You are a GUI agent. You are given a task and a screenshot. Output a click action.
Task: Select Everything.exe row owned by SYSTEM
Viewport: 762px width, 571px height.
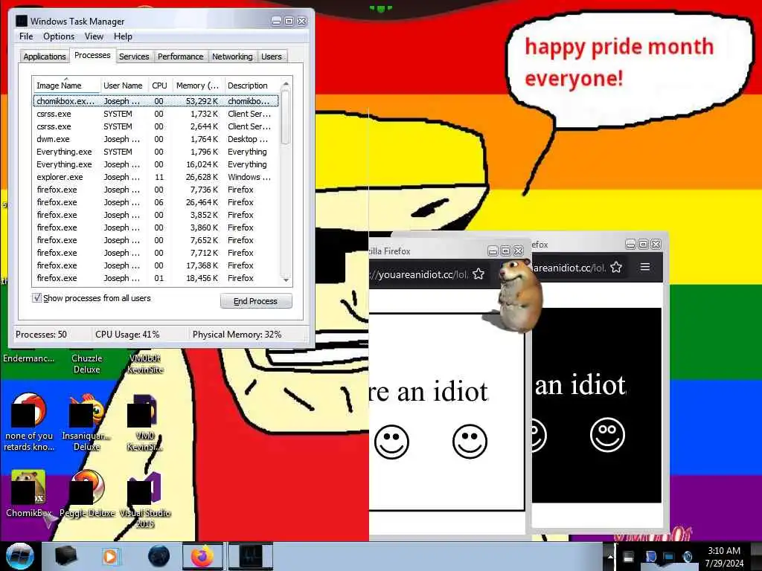click(x=156, y=152)
